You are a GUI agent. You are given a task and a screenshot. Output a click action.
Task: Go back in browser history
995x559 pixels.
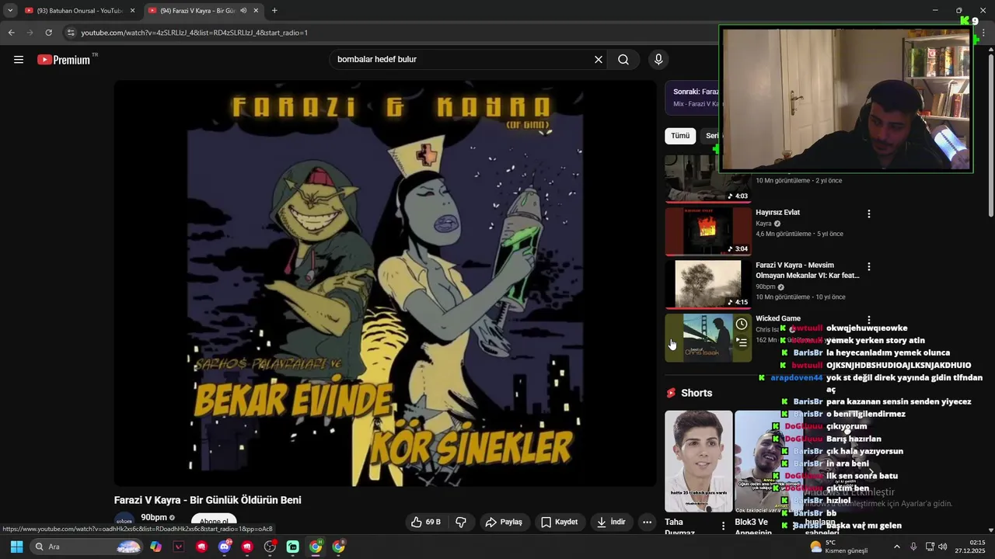[11, 33]
